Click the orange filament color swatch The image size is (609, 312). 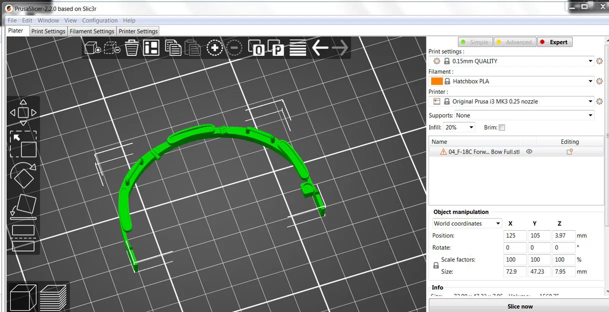pos(436,81)
